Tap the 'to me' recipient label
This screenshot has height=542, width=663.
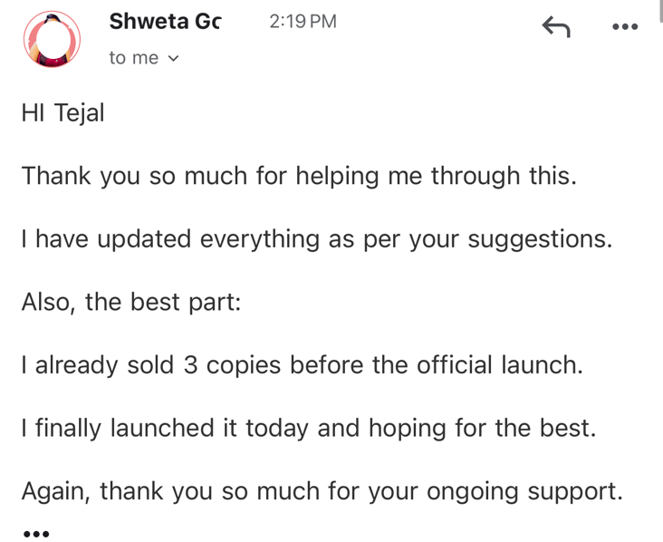click(134, 58)
